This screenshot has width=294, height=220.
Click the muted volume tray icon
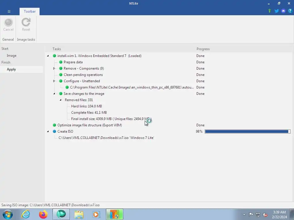point(265,215)
